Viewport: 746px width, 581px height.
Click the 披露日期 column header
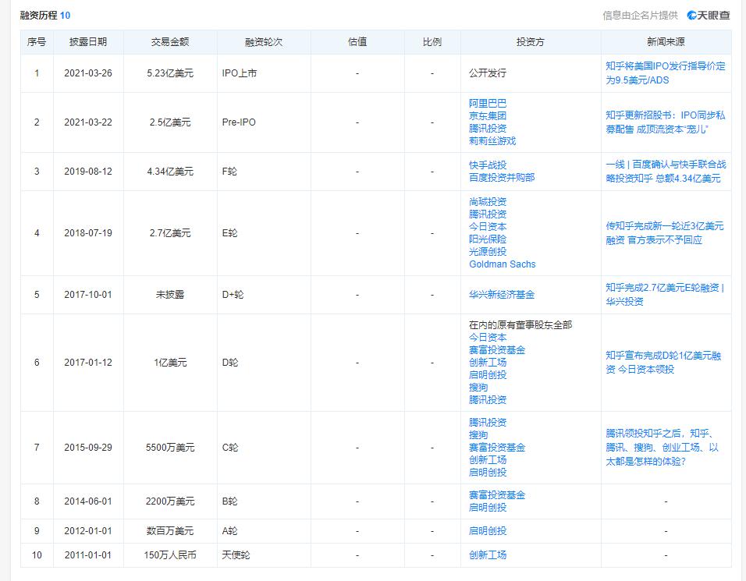[88, 42]
